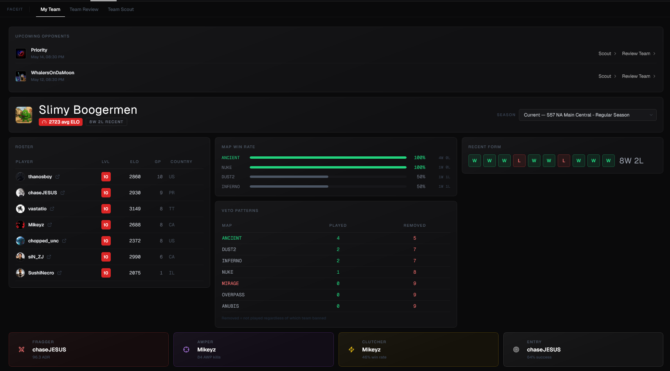Review Team for Priority
Viewport: 670px width, 371px height.
639,54
